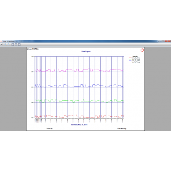Switch to fit whole page view

(16, 44)
